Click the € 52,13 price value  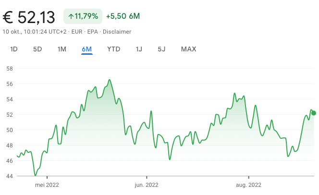click(29, 17)
